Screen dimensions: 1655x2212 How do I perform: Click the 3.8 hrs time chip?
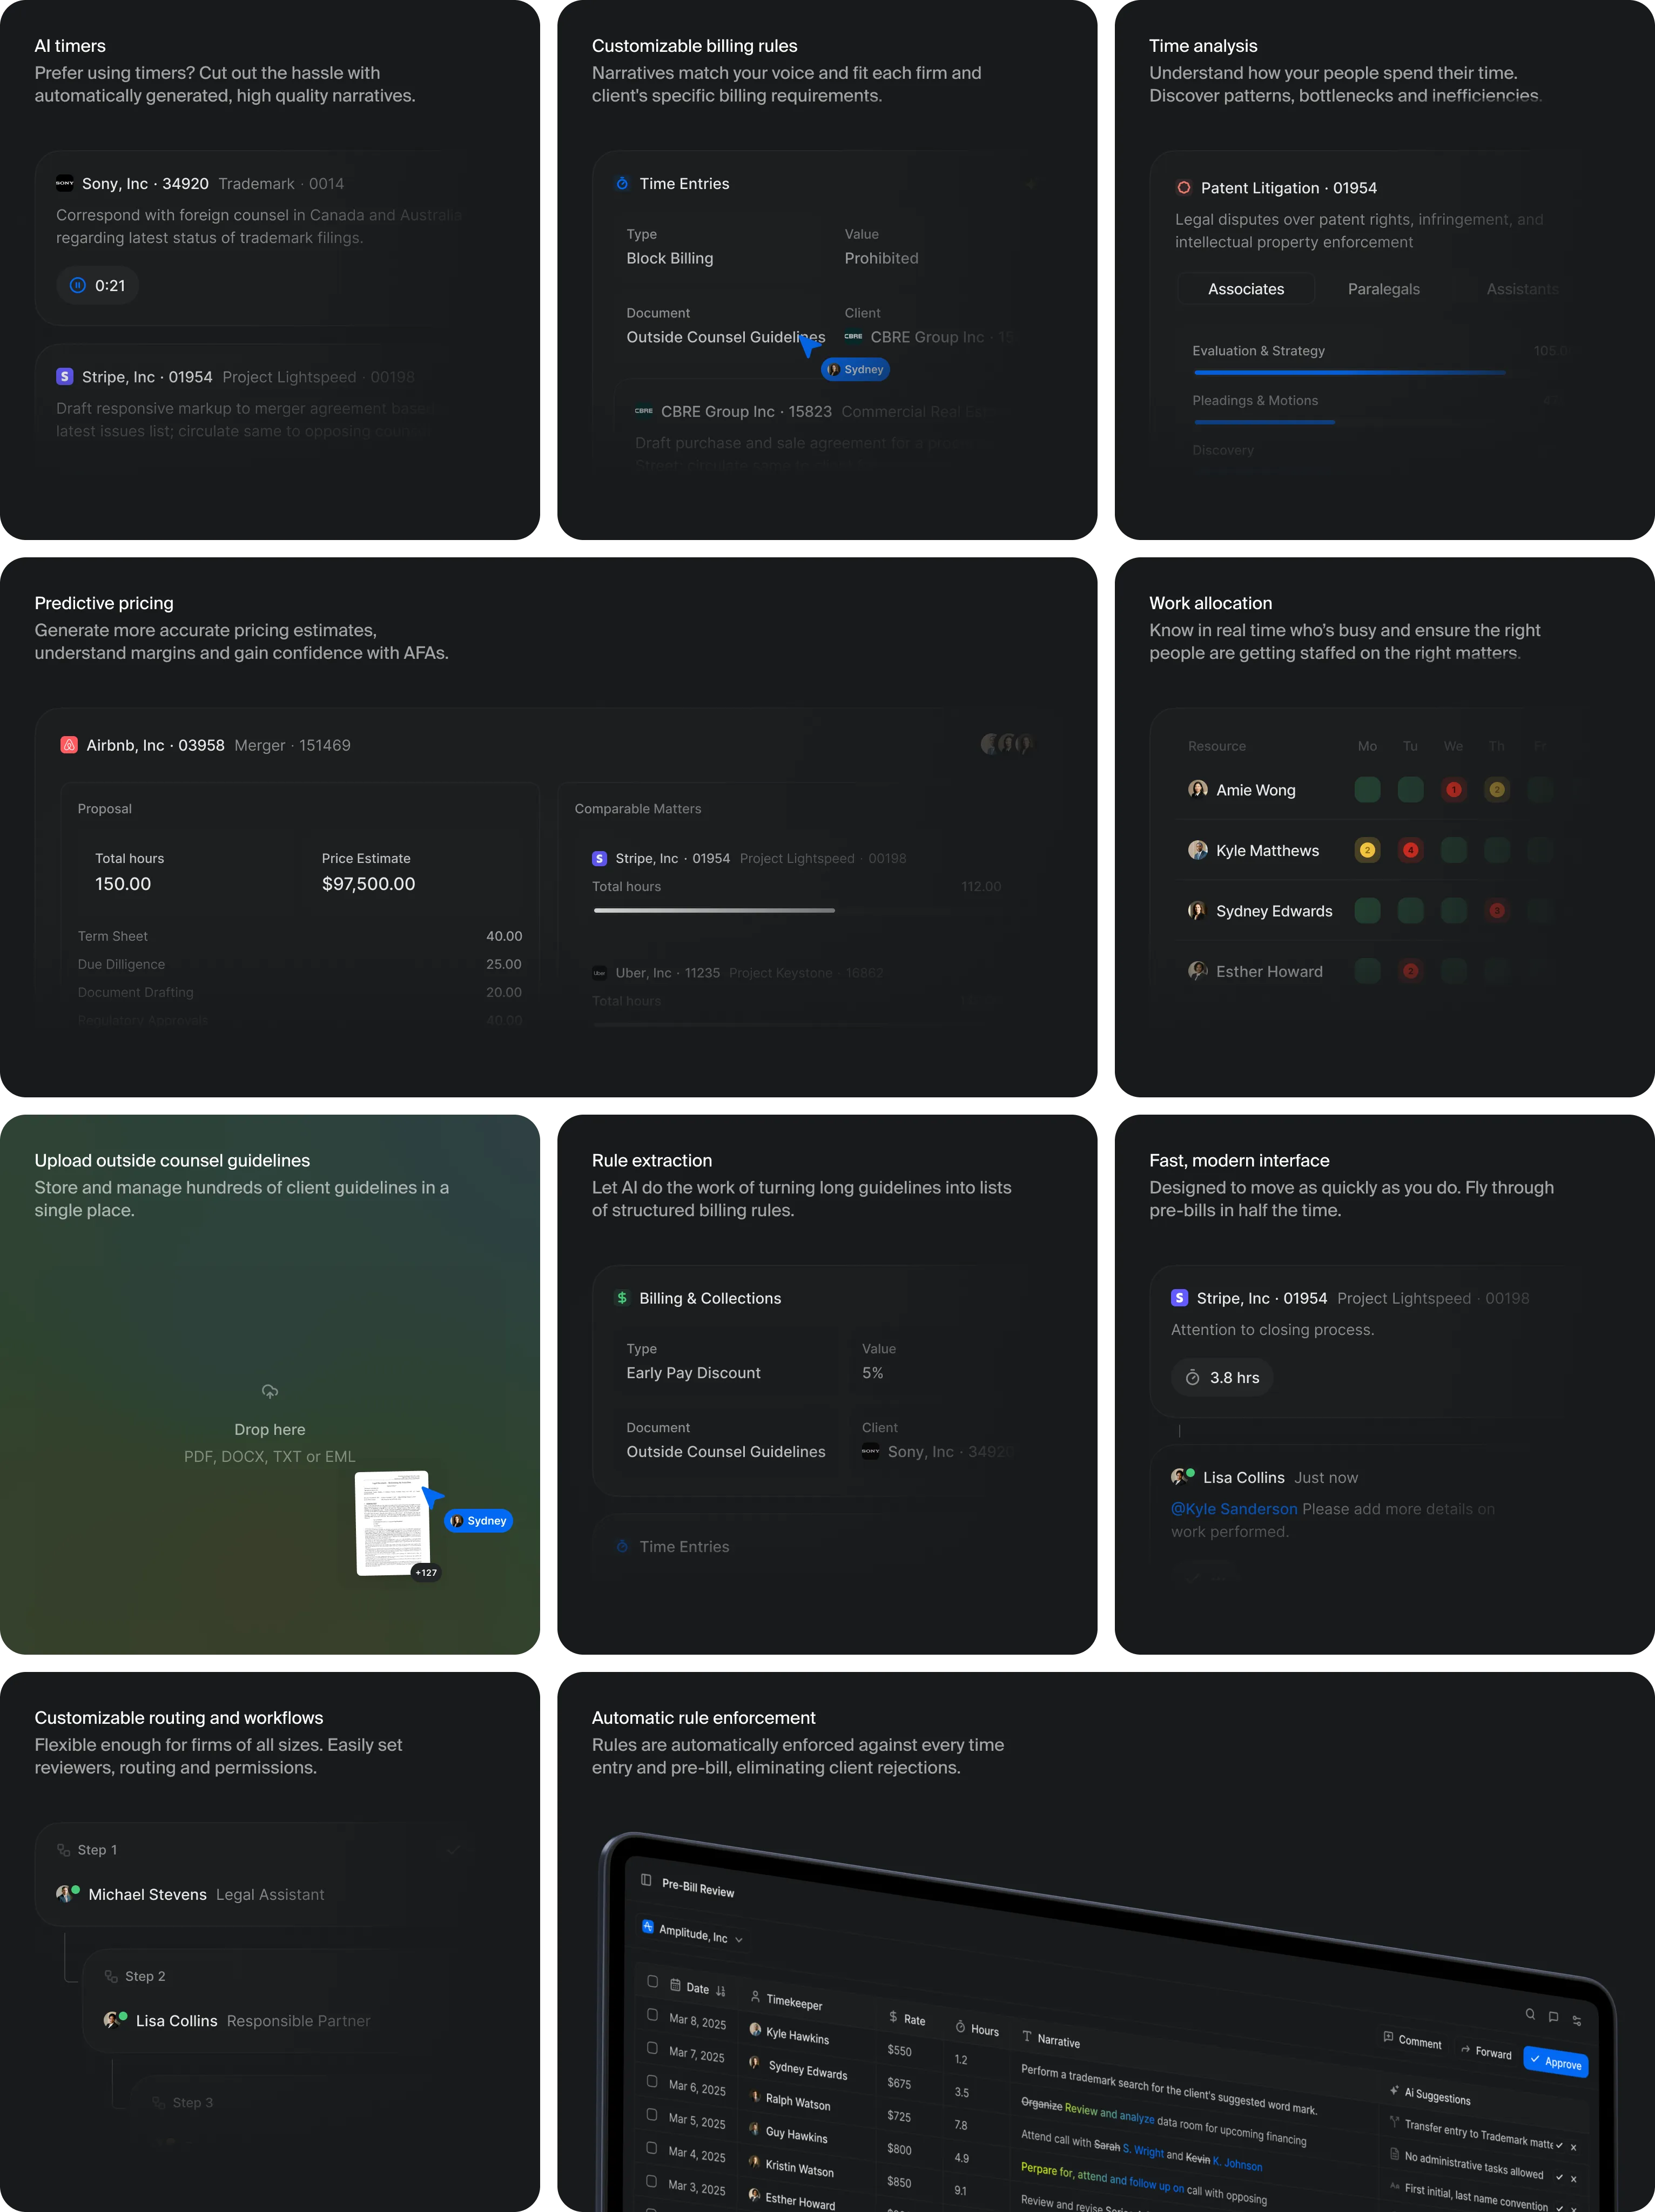pyautogui.click(x=1222, y=1378)
